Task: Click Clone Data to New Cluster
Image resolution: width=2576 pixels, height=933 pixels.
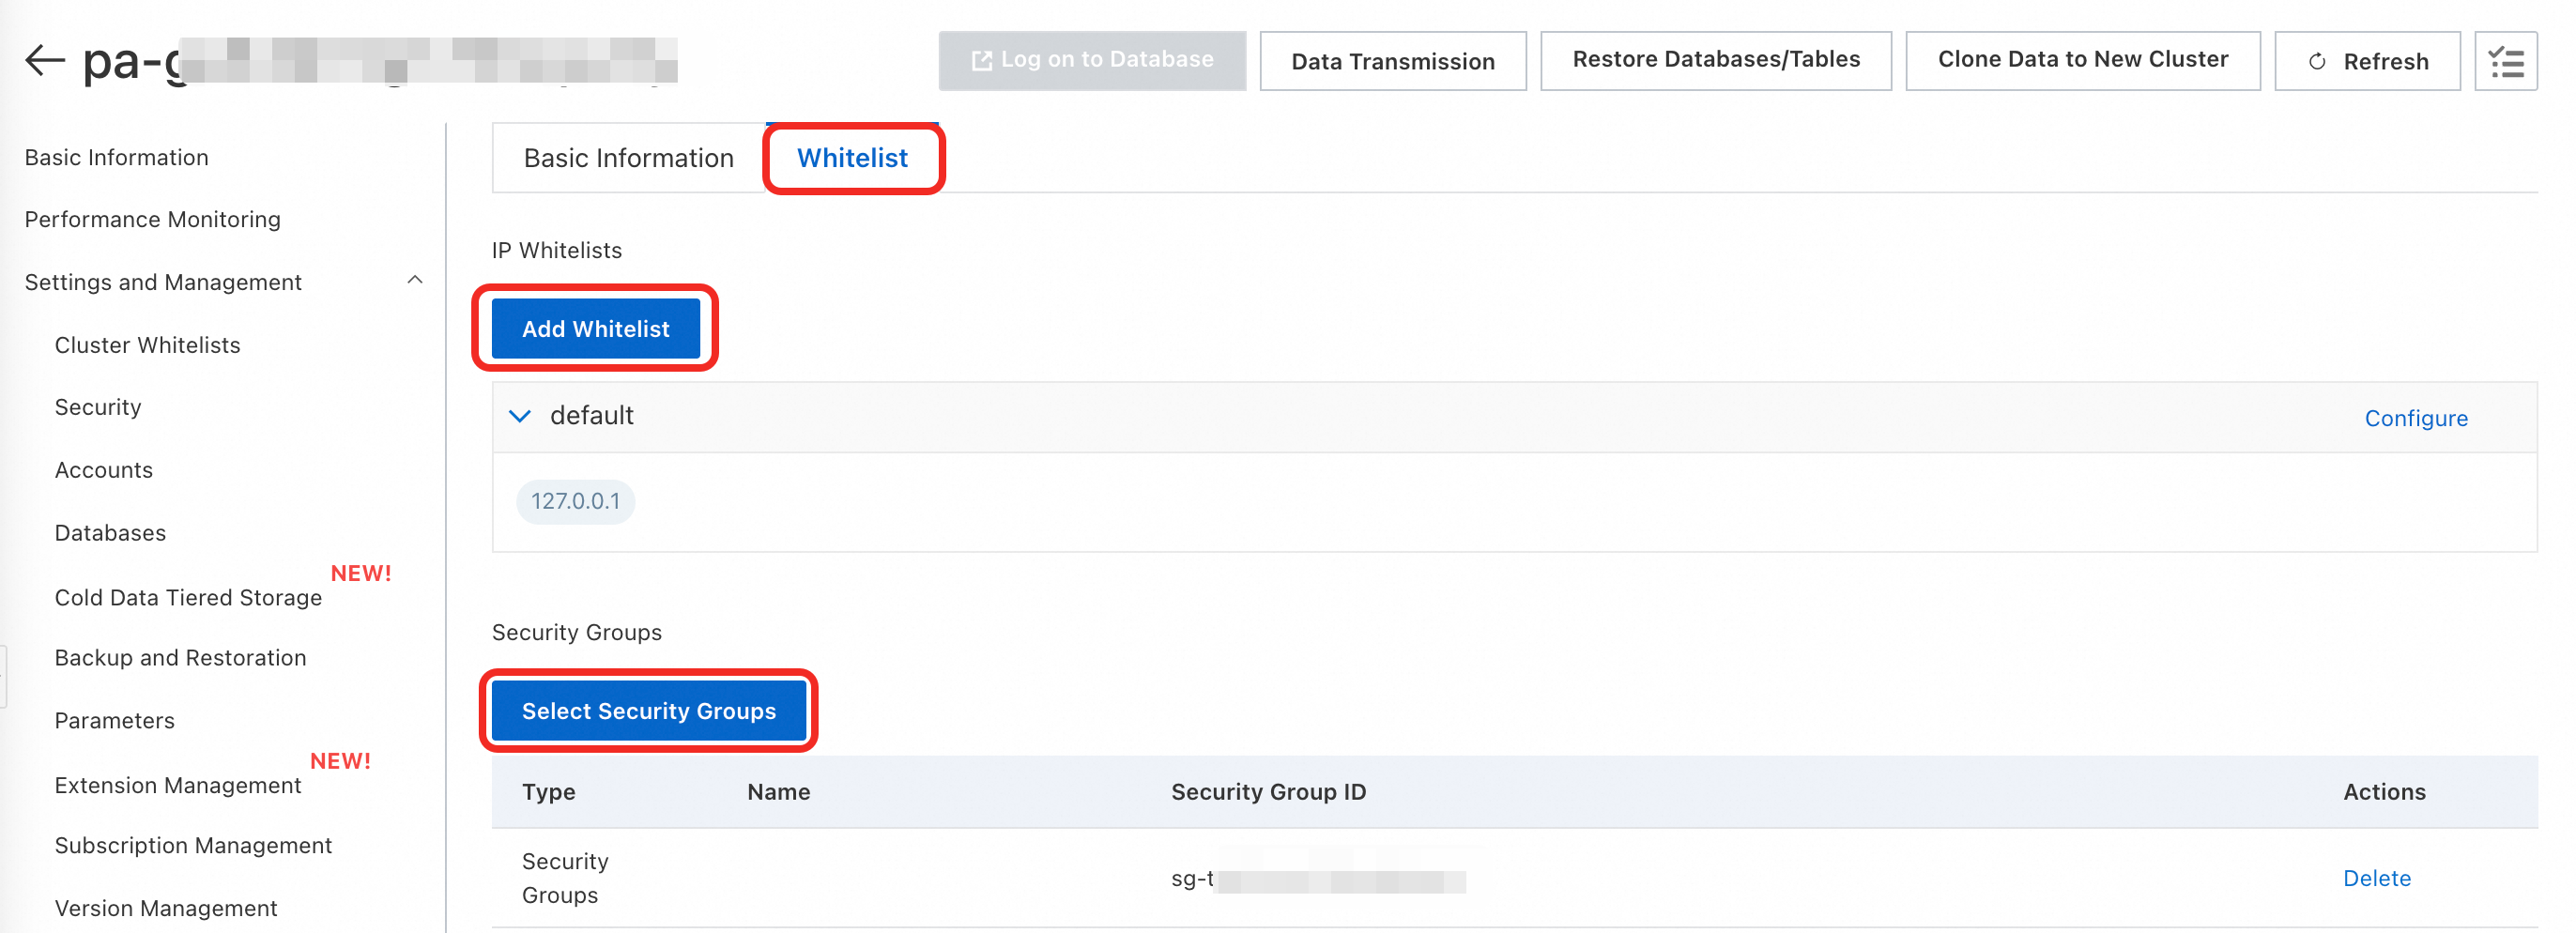Action: [x=2082, y=60]
